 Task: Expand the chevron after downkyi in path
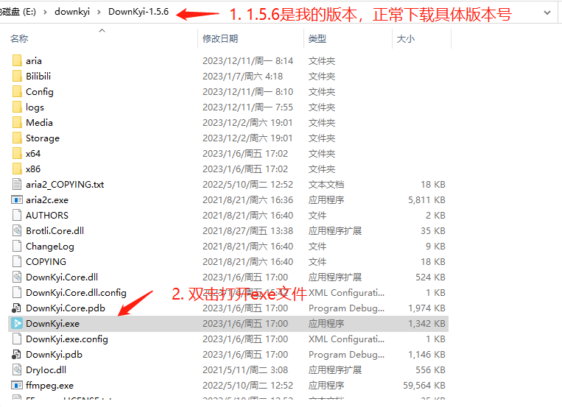pos(98,13)
